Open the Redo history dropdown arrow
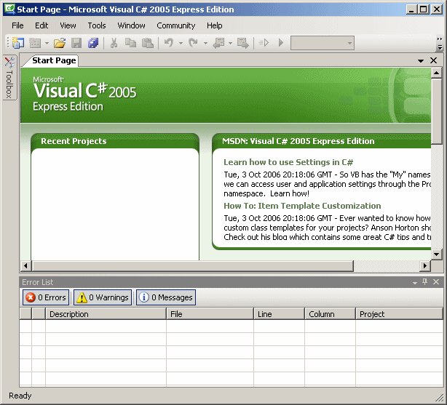Screen dimensions: 447x405 click(x=205, y=44)
